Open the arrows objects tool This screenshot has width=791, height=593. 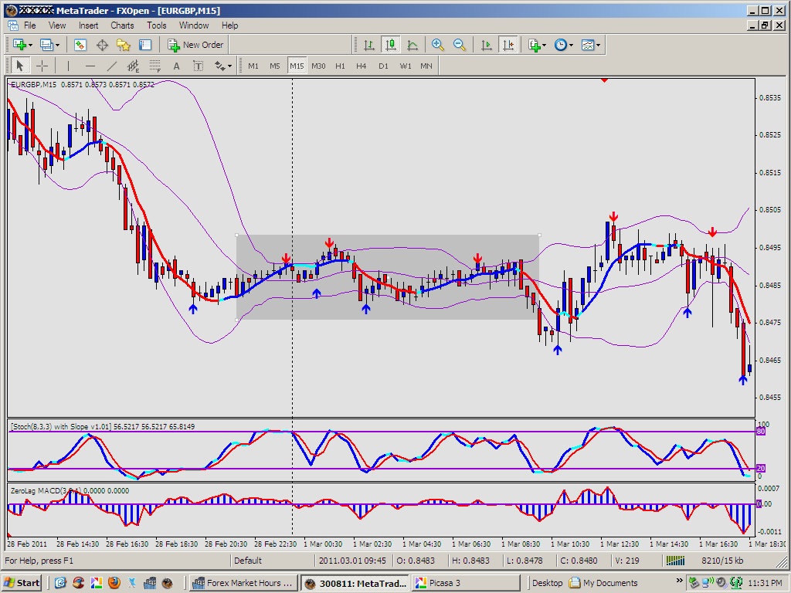click(x=220, y=66)
